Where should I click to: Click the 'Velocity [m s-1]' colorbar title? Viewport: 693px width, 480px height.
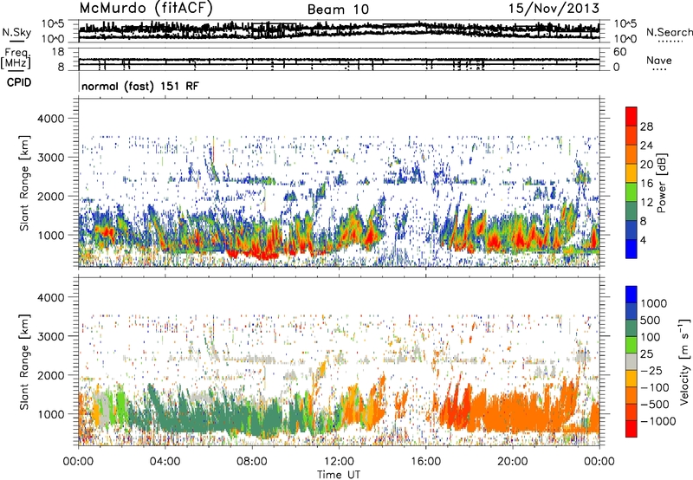[x=684, y=361]
